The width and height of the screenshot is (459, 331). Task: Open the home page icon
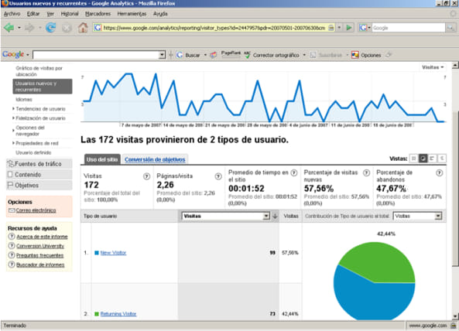(83, 28)
